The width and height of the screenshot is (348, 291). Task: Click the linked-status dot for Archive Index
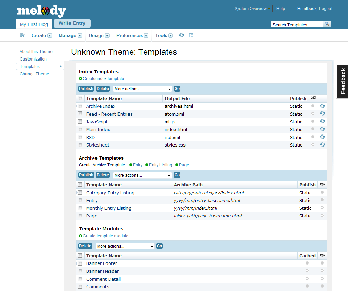pyautogui.click(x=313, y=106)
